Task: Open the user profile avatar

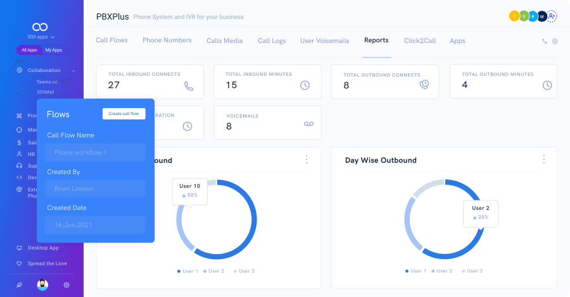Action: tap(42, 284)
